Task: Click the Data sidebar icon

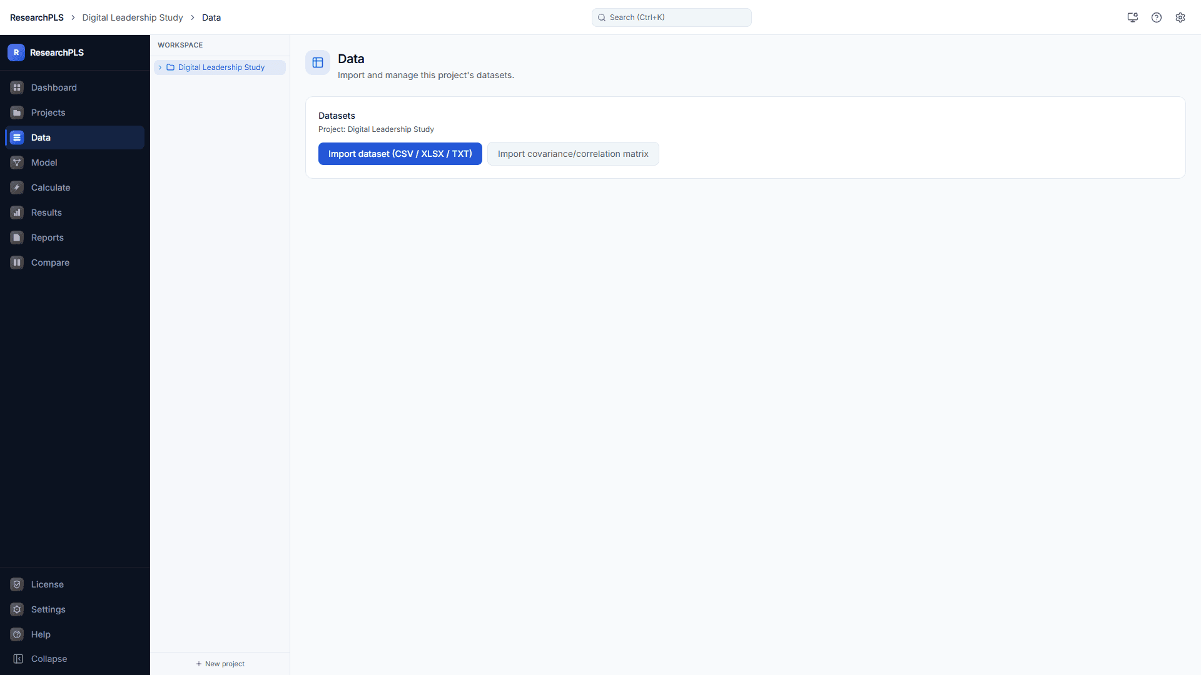Action: [17, 137]
